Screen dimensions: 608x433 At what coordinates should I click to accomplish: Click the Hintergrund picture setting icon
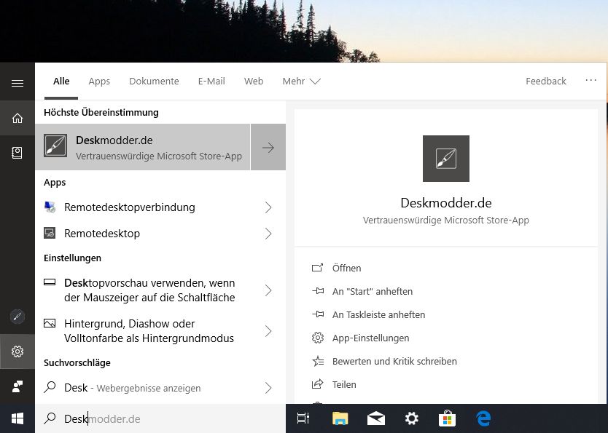pyautogui.click(x=50, y=323)
